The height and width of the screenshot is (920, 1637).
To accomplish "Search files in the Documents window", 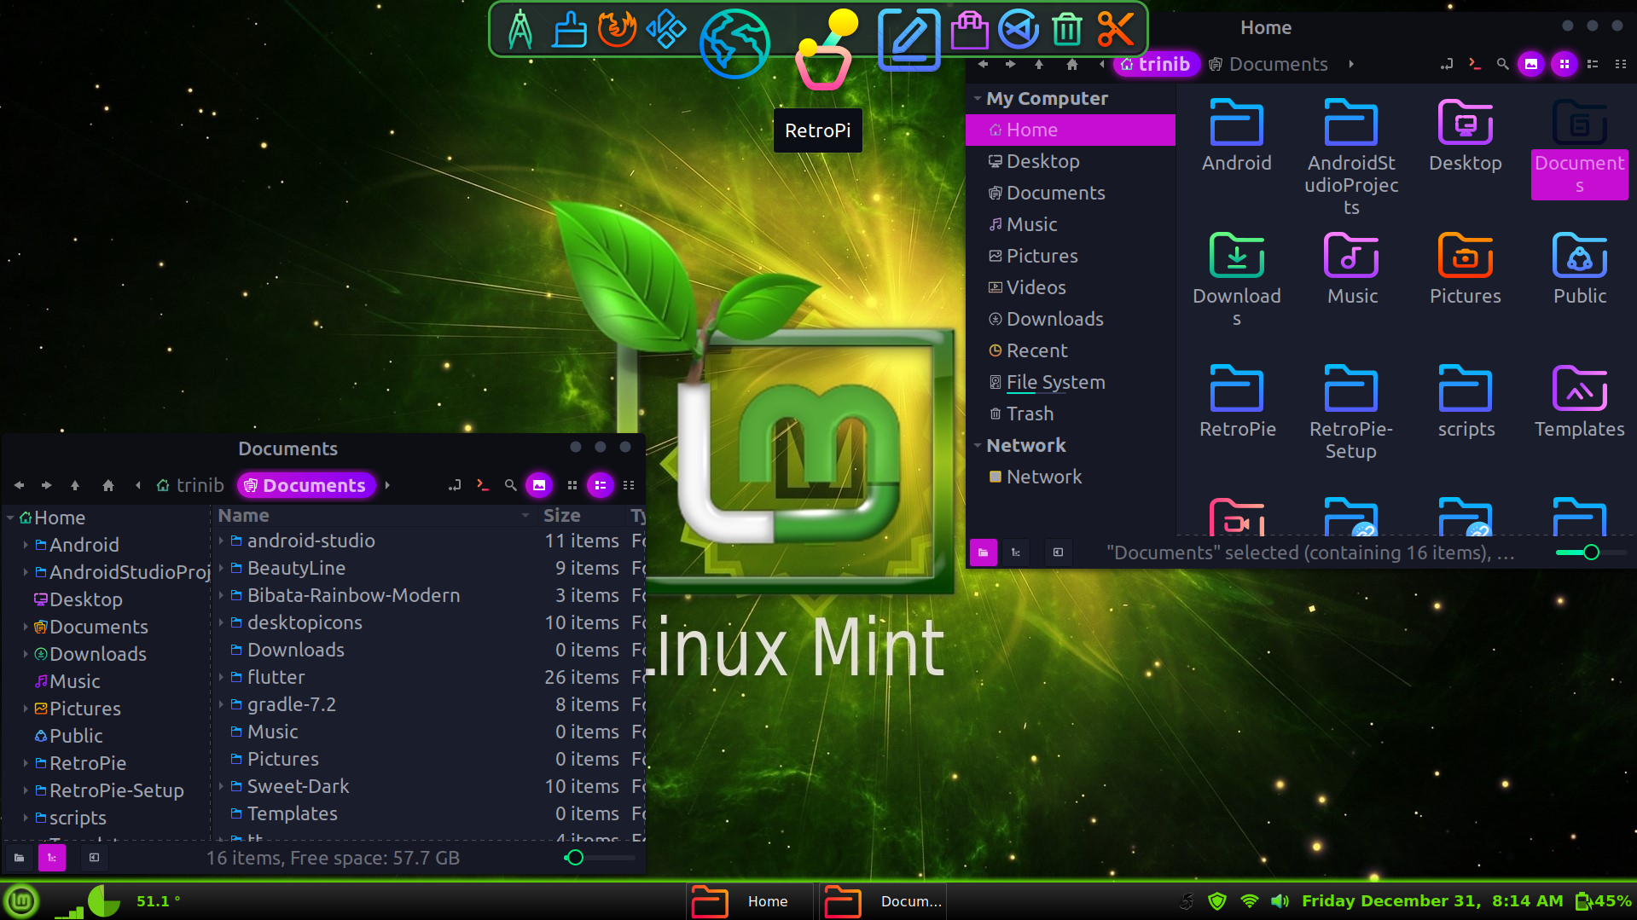I will point(510,485).
